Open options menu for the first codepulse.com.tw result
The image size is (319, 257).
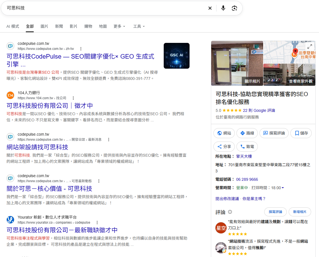81,49
